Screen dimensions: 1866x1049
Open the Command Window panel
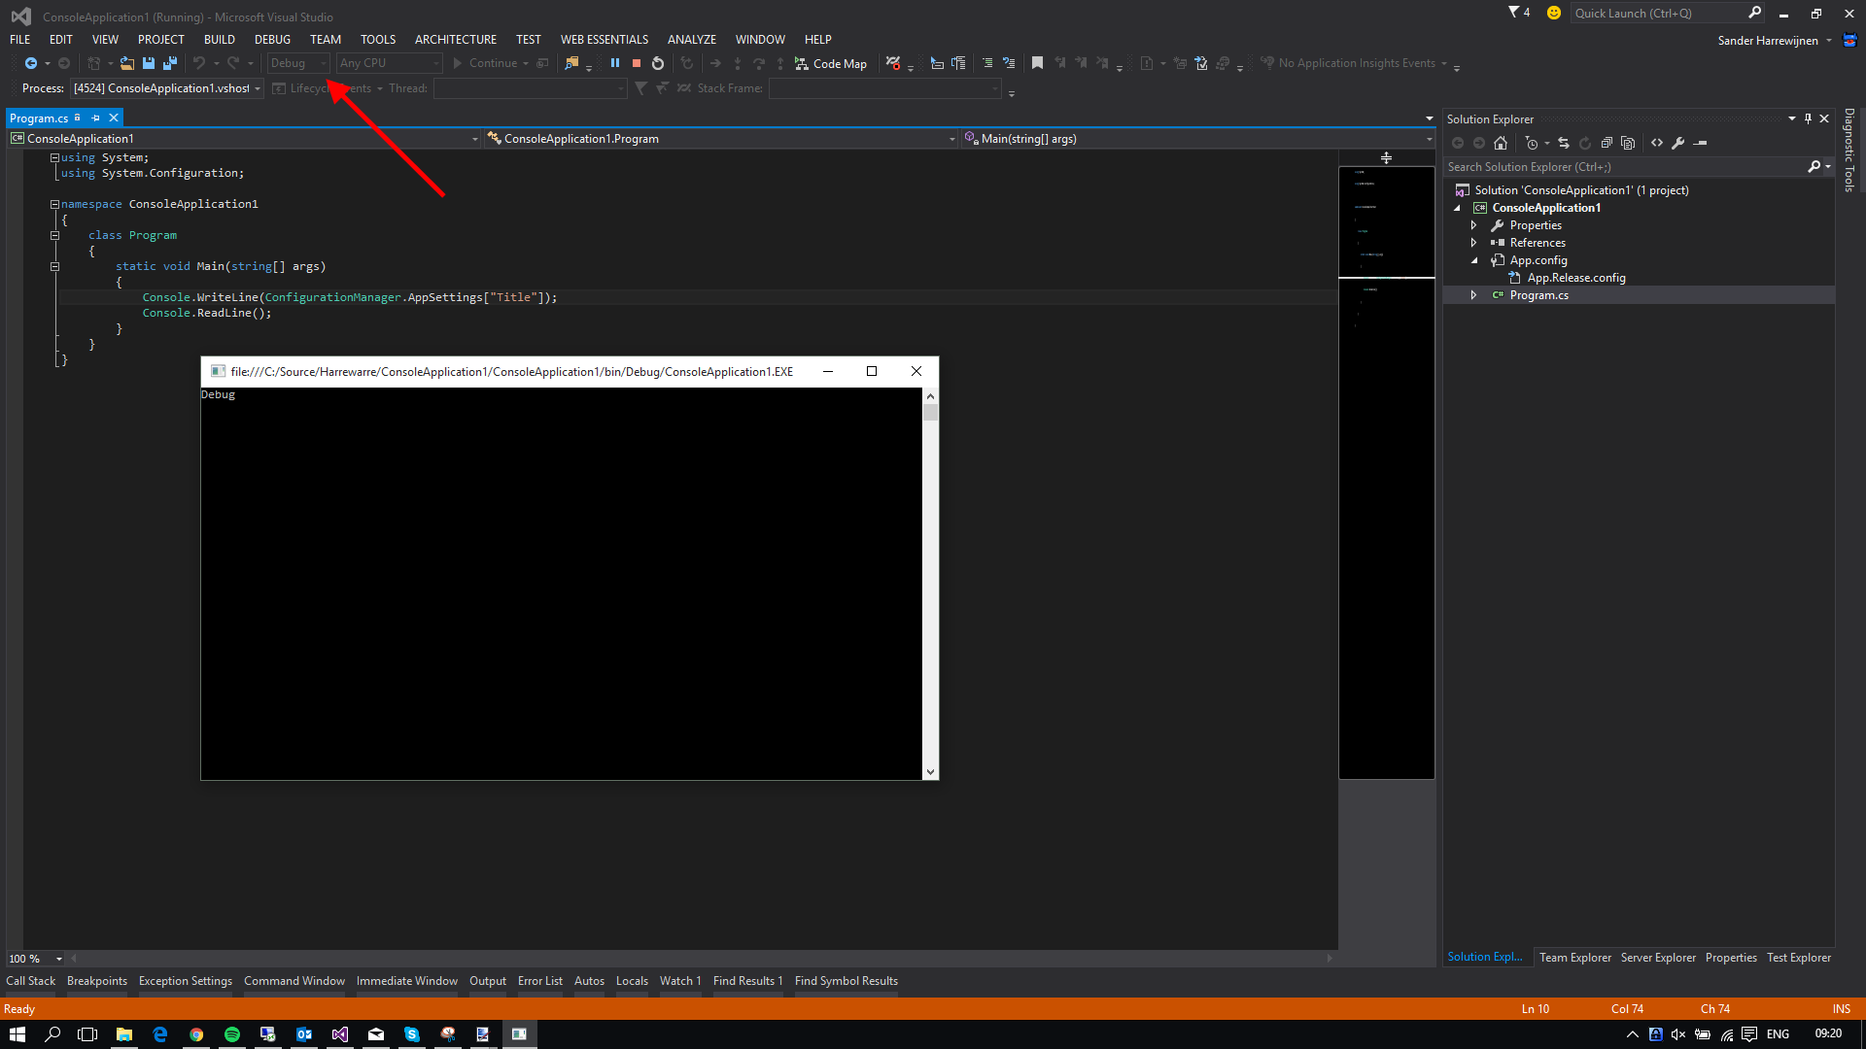[x=293, y=980]
